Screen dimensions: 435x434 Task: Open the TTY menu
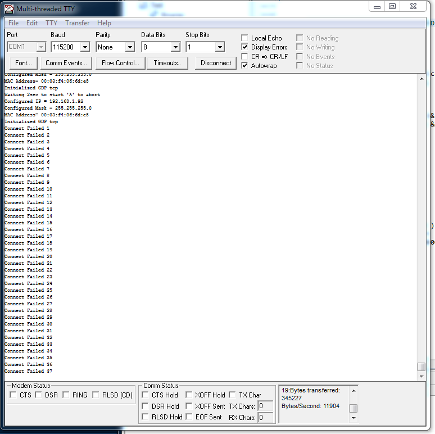coord(51,23)
